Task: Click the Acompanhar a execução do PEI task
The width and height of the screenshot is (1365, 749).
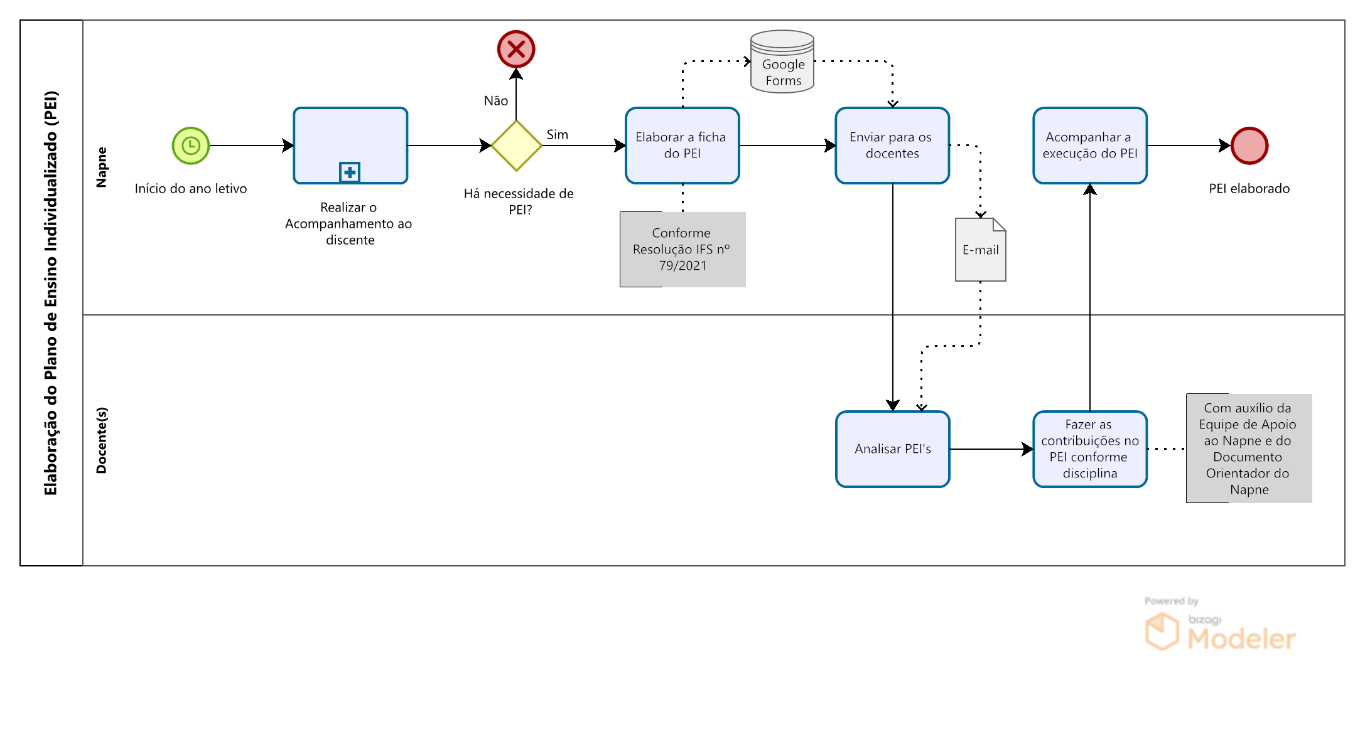Action: coord(1090,146)
